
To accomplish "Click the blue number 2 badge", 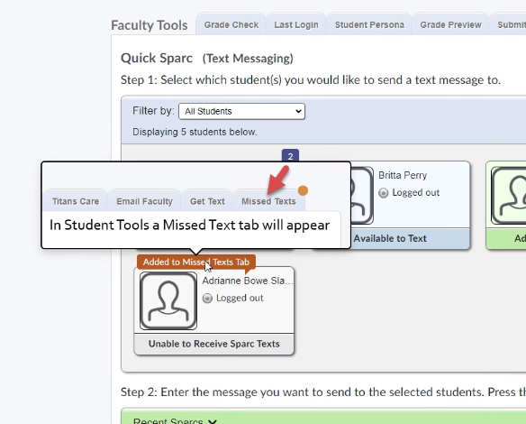I will 290,155.
